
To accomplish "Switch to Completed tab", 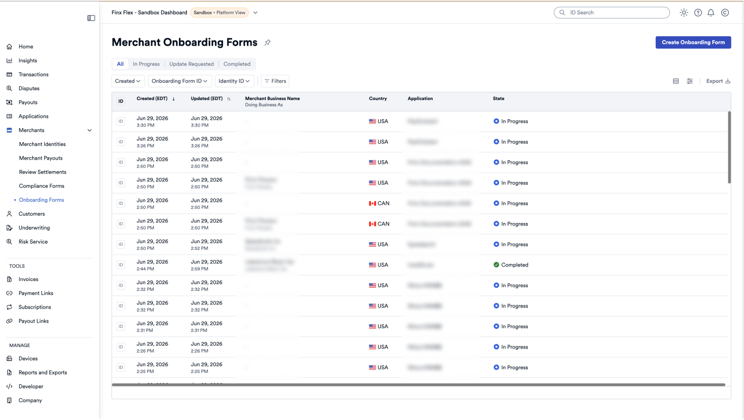I will tap(237, 64).
